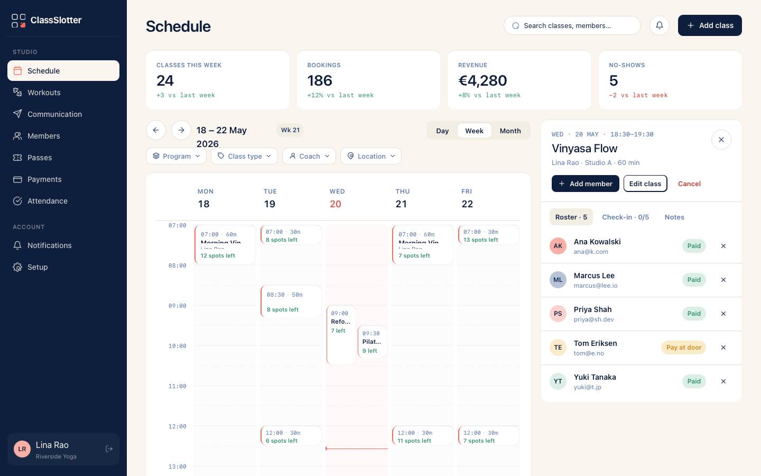Click the No-shows 5 card
This screenshot has width=761, height=476.
point(670,80)
